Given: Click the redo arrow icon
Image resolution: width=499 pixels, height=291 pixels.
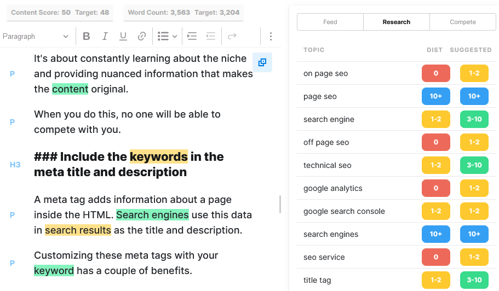Looking at the screenshot, I should [x=232, y=37].
